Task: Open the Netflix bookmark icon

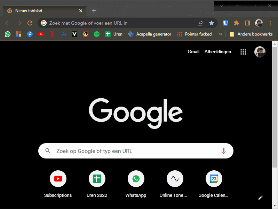Action: [x=52, y=34]
